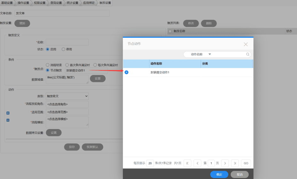The width and height of the screenshot is (297, 179).
Task: Open the 类型 dropdown showing 触发收文
Action: (x=67, y=96)
